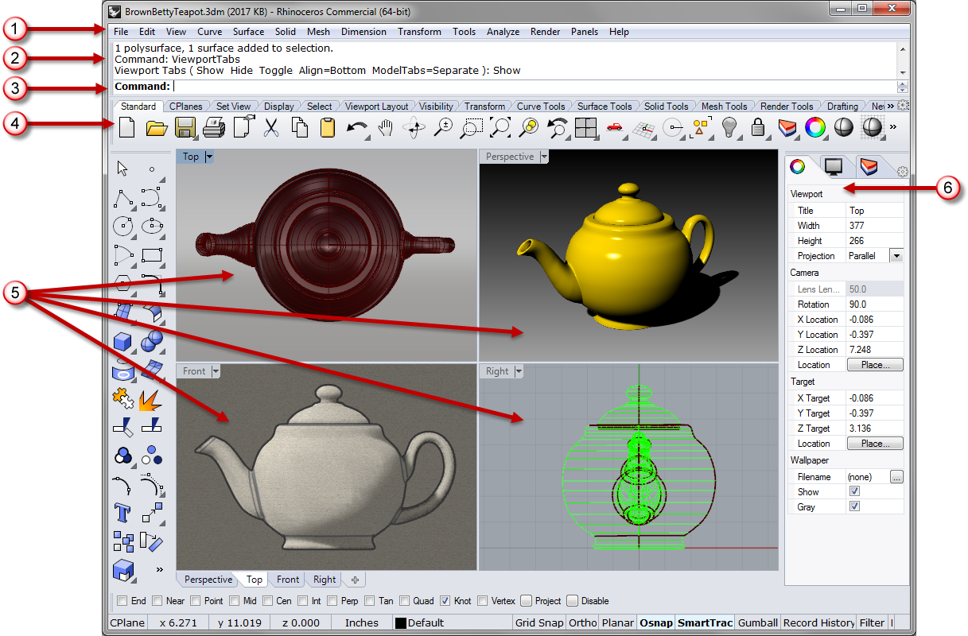The height and width of the screenshot is (636, 968).
Task: Open the Projection dropdown in Viewport properties
Action: (x=896, y=256)
